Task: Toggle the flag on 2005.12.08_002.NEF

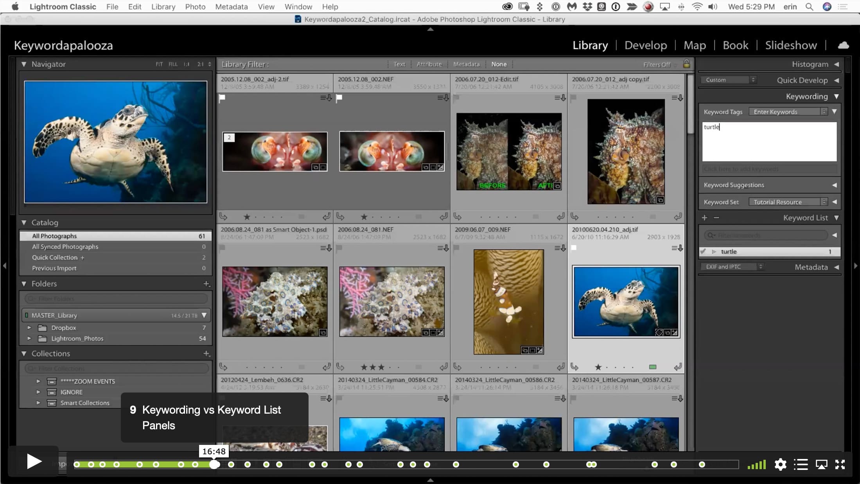Action: pyautogui.click(x=339, y=98)
